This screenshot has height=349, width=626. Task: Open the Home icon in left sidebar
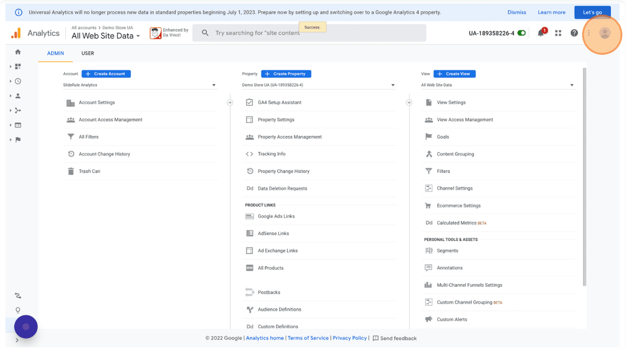pyautogui.click(x=18, y=52)
